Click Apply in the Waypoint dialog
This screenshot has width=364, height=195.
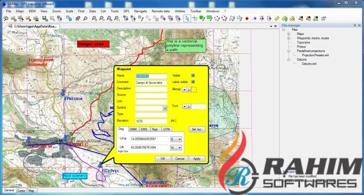[197, 159]
